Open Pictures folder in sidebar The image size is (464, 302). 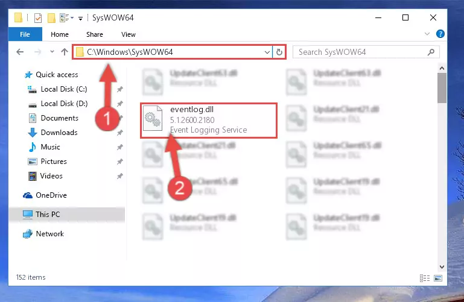point(54,162)
